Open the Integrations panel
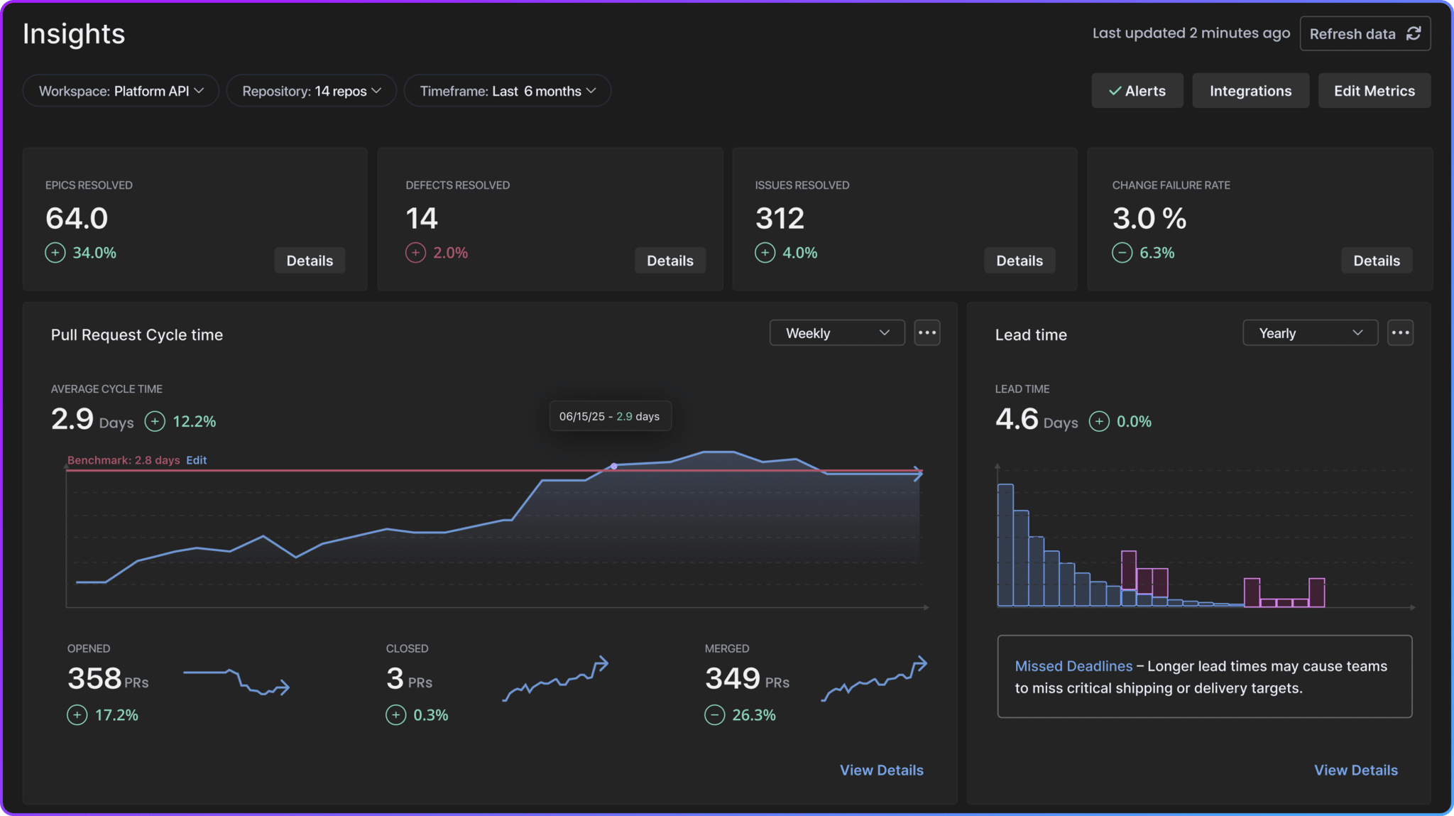The height and width of the screenshot is (816, 1454). tap(1250, 90)
